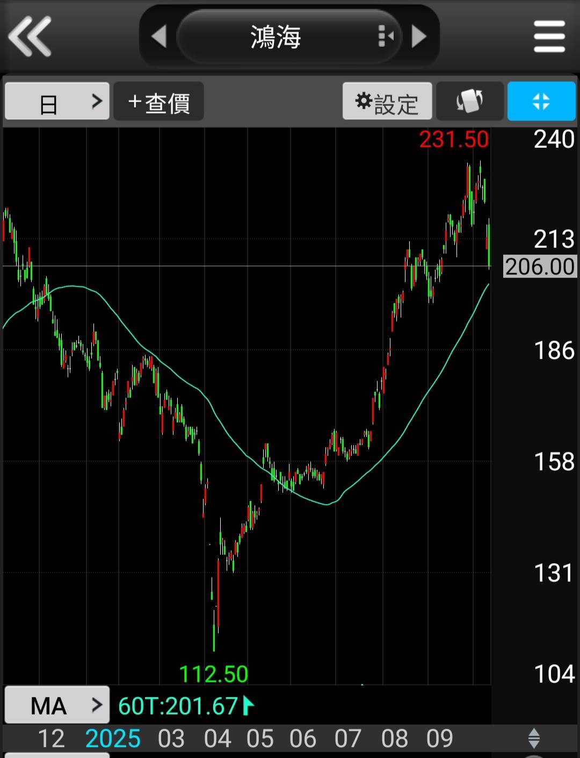
Task: Toggle the blue fullscreen crosshair button
Action: coord(541,101)
